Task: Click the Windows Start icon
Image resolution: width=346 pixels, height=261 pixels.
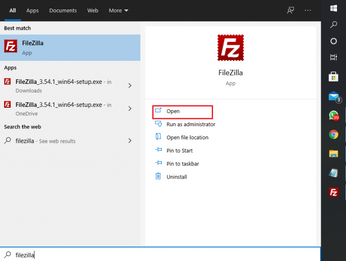Action: click(x=333, y=9)
